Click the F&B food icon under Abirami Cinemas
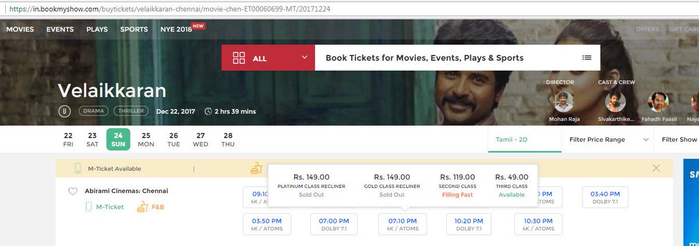The height and width of the screenshot is (246, 699). point(143,206)
